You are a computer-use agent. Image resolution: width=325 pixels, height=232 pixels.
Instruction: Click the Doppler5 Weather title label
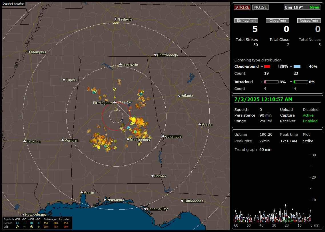pyautogui.click(x=13, y=3)
